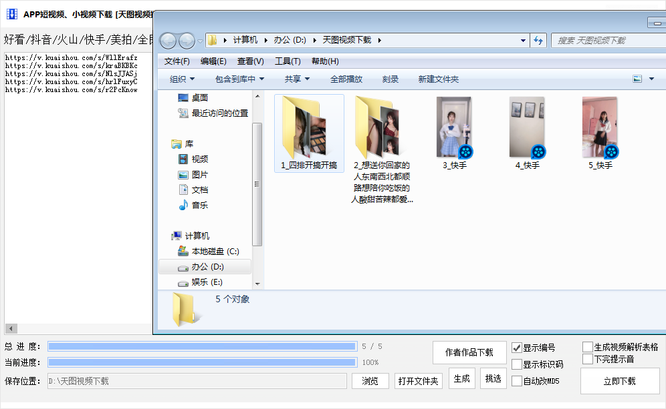Viewport: 666px width, 409px height.
Task: Click the downloader app title icon
Action: click(x=12, y=14)
